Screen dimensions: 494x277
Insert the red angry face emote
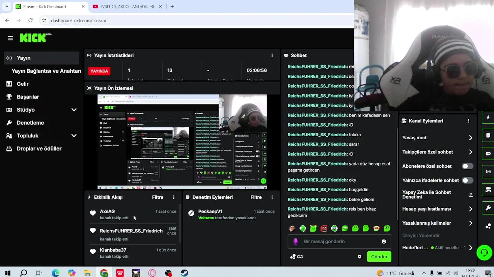point(324,229)
